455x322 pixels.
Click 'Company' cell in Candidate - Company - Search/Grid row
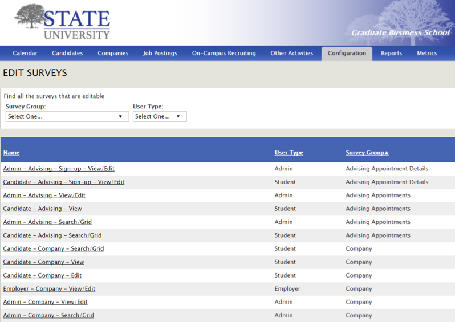(x=359, y=248)
